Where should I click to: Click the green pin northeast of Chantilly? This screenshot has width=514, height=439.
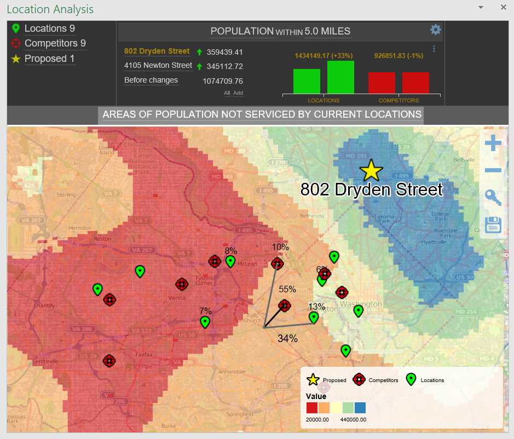pos(97,289)
